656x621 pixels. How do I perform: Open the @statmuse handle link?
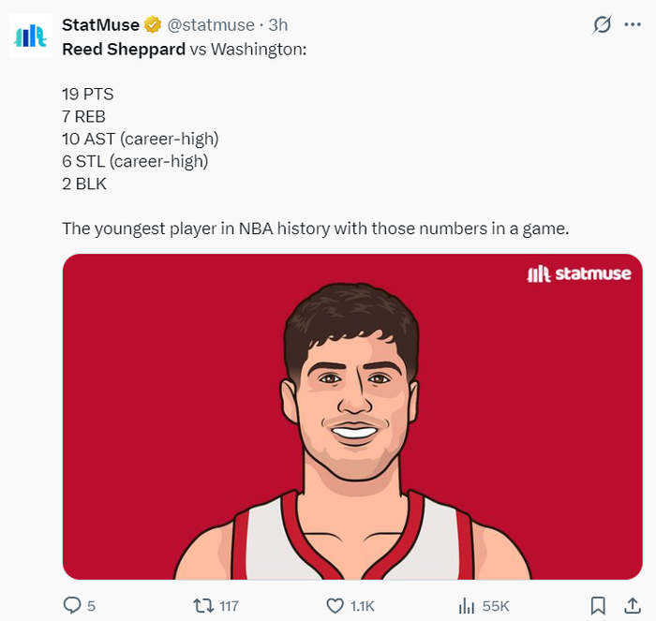210,24
